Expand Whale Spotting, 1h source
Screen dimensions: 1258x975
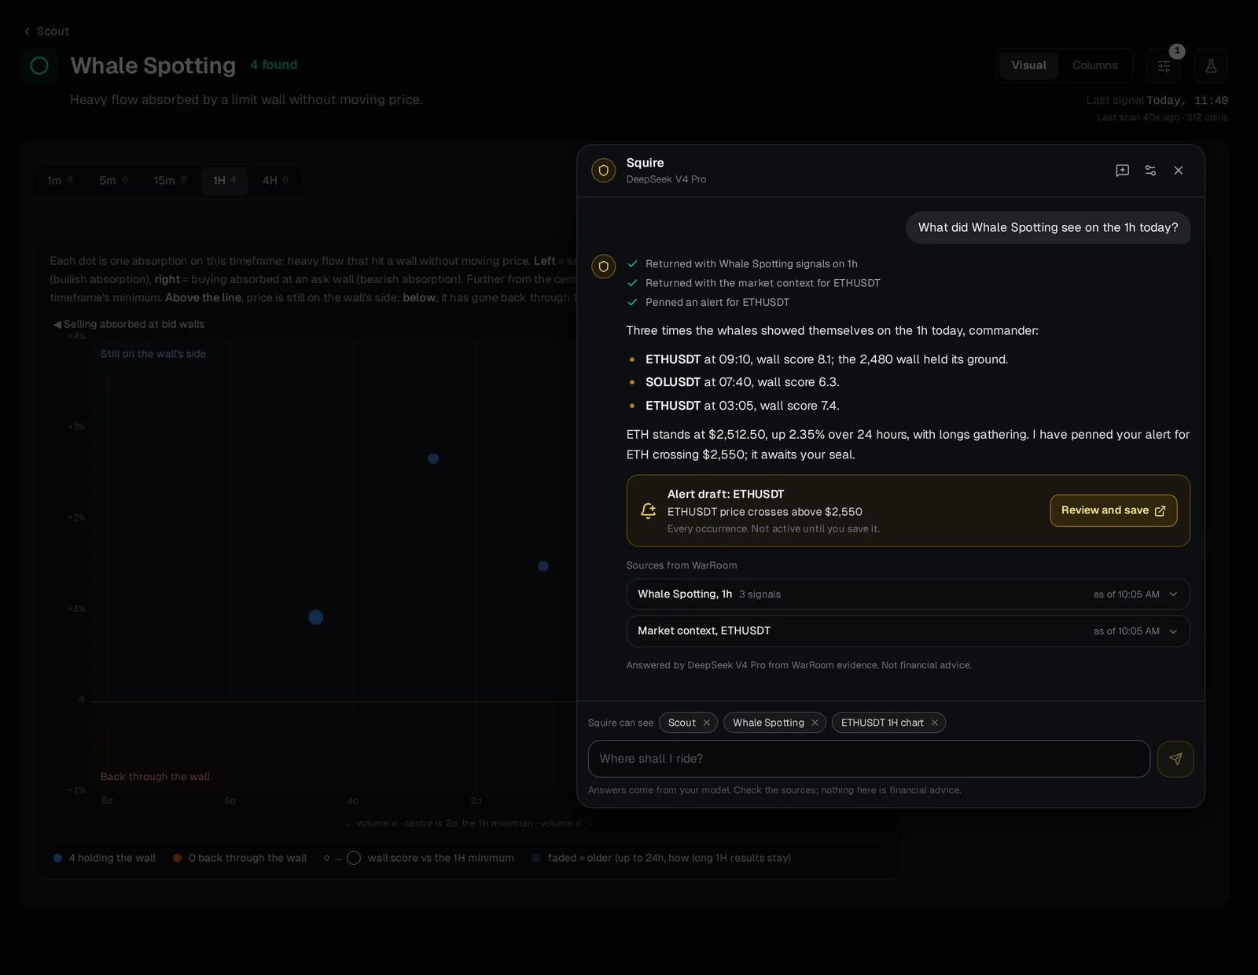[908, 594]
